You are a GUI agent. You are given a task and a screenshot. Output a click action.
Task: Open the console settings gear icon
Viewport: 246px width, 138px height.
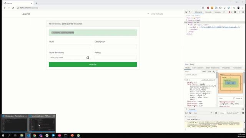point(243,113)
